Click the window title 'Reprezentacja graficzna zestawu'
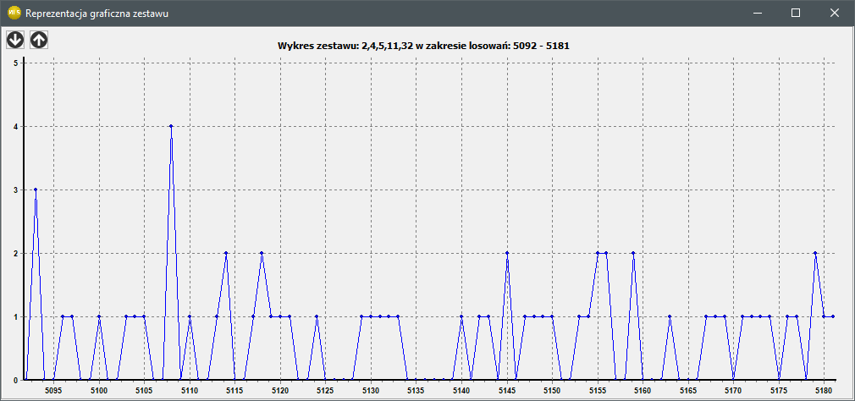Image resolution: width=855 pixels, height=401 pixels. [97, 14]
